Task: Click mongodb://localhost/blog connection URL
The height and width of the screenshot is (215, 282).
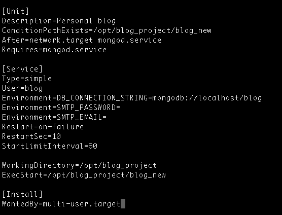Action: (x=207, y=98)
